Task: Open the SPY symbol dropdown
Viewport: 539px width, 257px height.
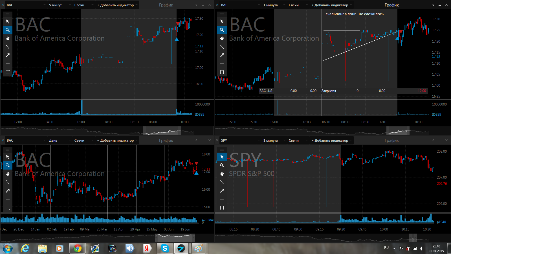Action: point(241,140)
